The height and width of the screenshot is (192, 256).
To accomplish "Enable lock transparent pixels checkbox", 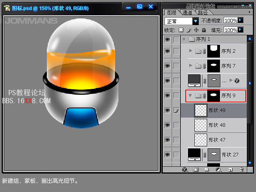I will [x=181, y=30].
